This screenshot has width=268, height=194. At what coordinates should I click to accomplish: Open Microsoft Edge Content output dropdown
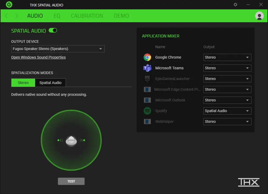(x=227, y=90)
